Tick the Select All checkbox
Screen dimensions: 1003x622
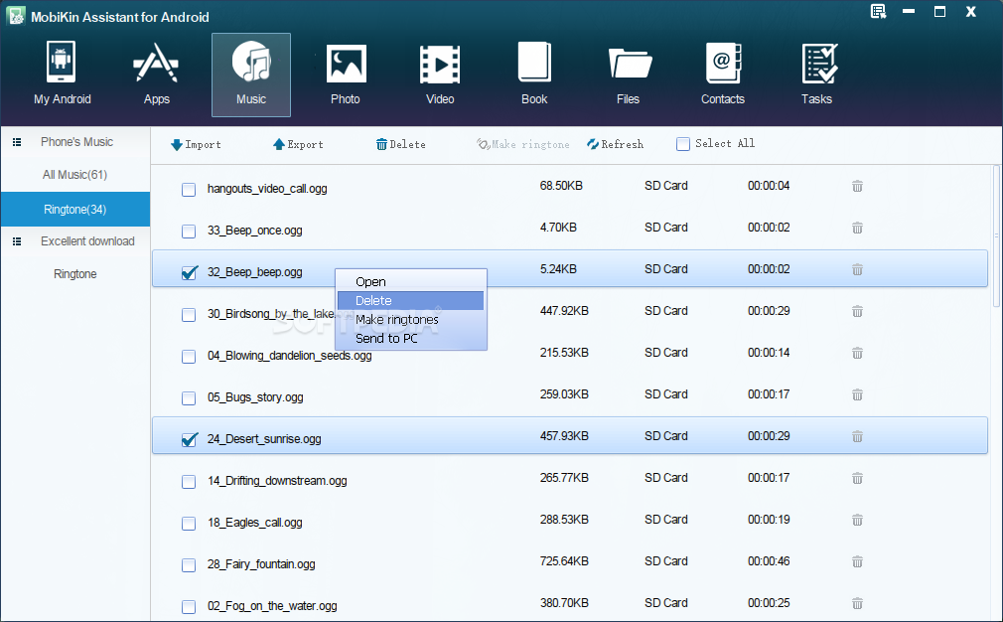coord(683,144)
